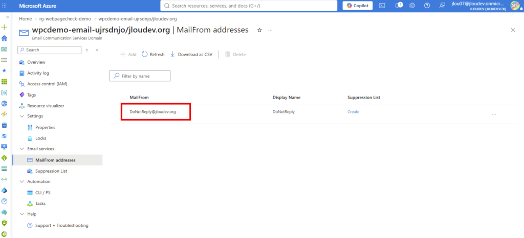This screenshot has width=524, height=238.
Task: Open Support + Troubleshooting
Action: coord(58,225)
